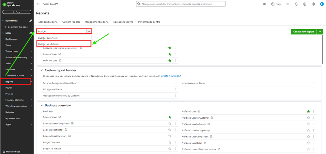Open more options for Balance Sheet Detail
Image resolution: width=326 pixels, height=154 pixels.
click(175, 130)
